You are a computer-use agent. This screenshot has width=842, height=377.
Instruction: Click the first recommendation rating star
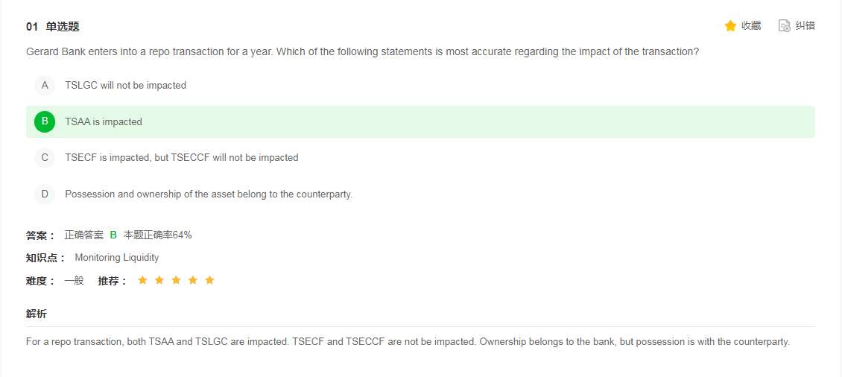point(143,280)
